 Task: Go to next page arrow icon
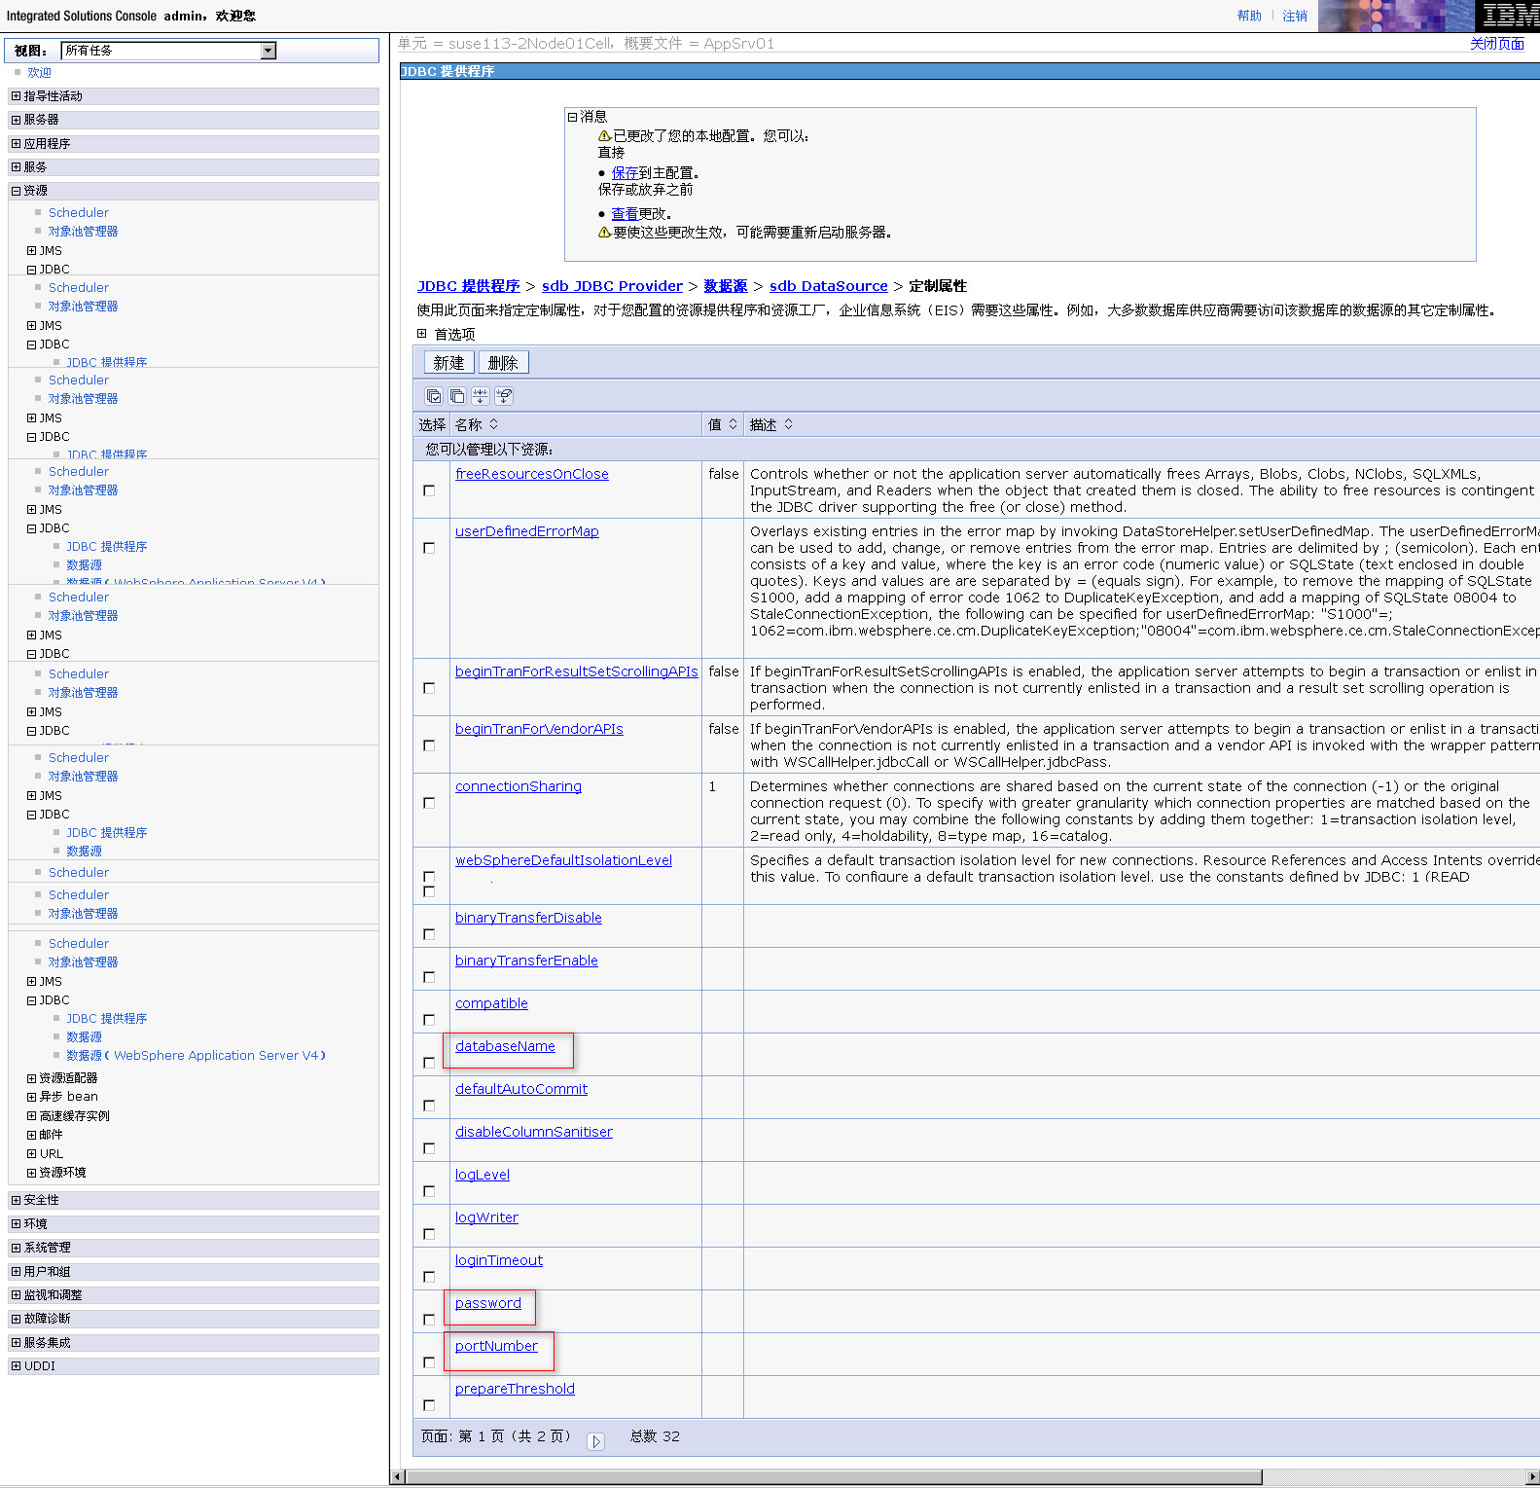click(596, 1441)
